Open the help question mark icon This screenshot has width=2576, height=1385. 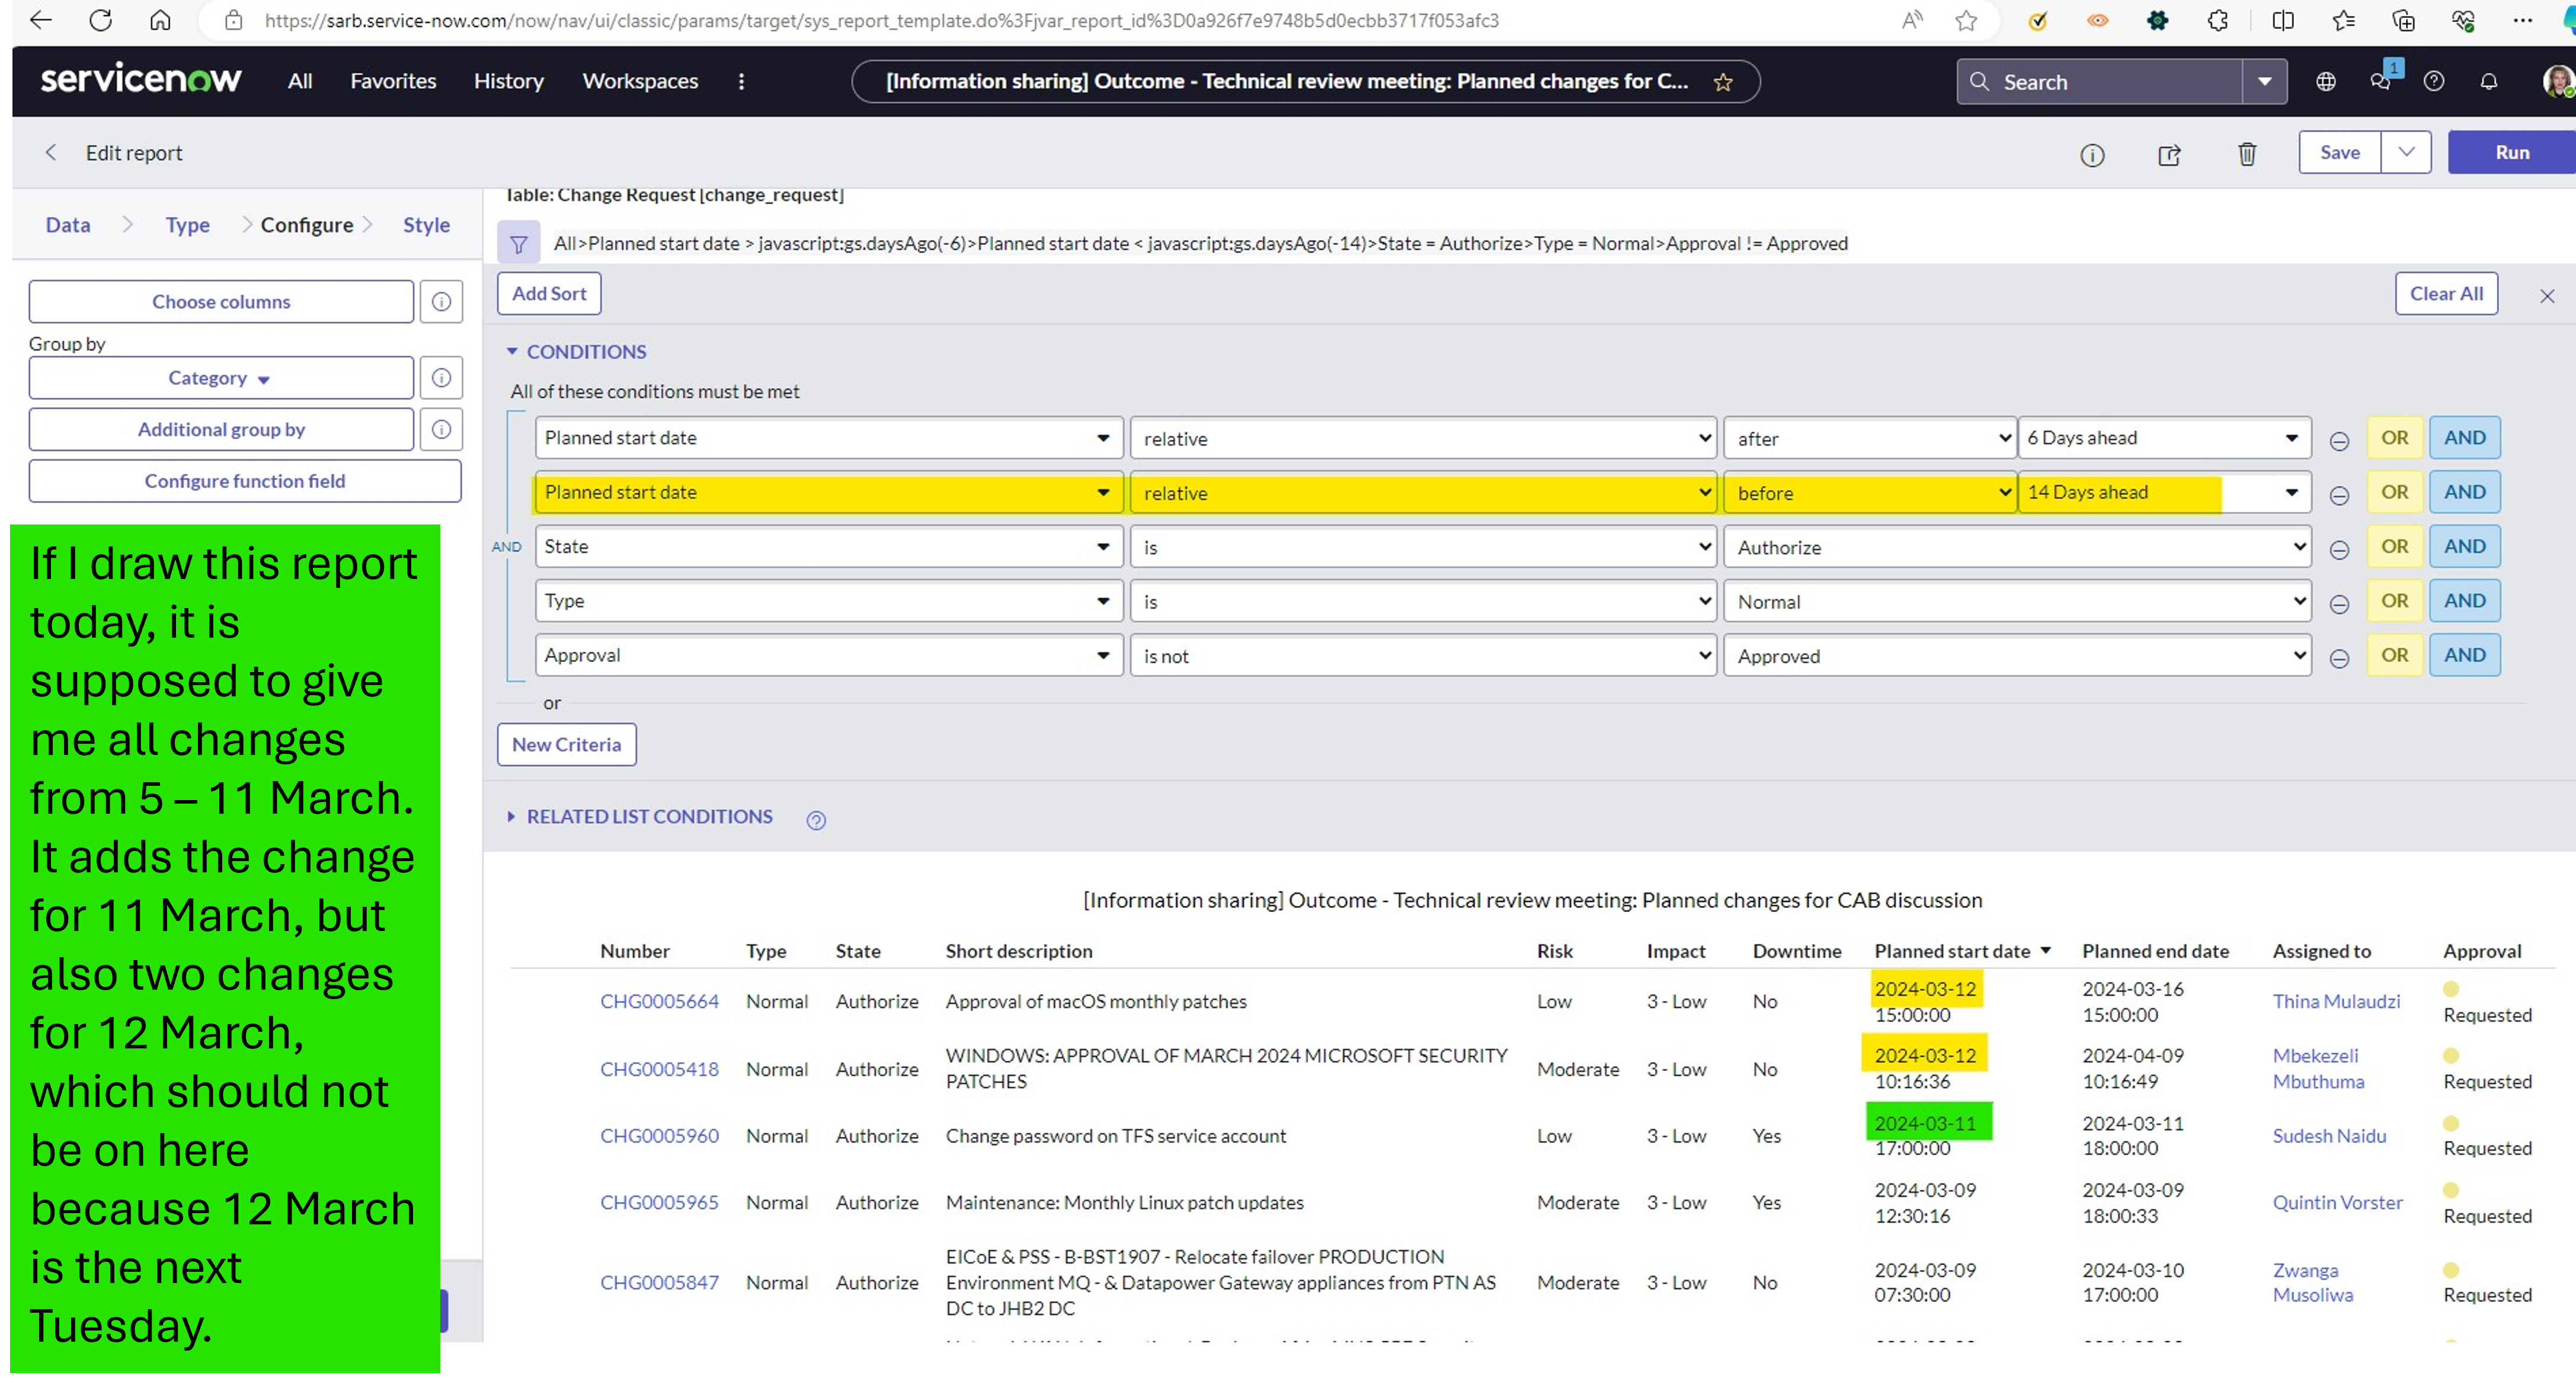point(2434,82)
